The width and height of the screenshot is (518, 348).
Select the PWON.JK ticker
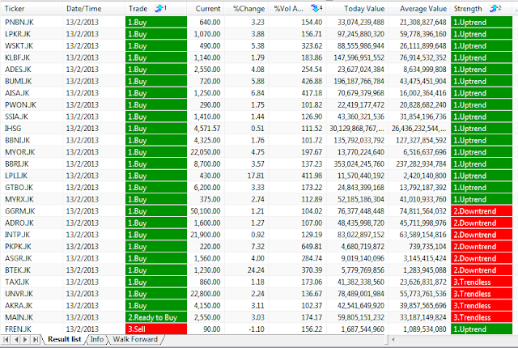click(20, 105)
